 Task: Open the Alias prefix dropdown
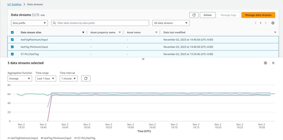tap(29, 23)
